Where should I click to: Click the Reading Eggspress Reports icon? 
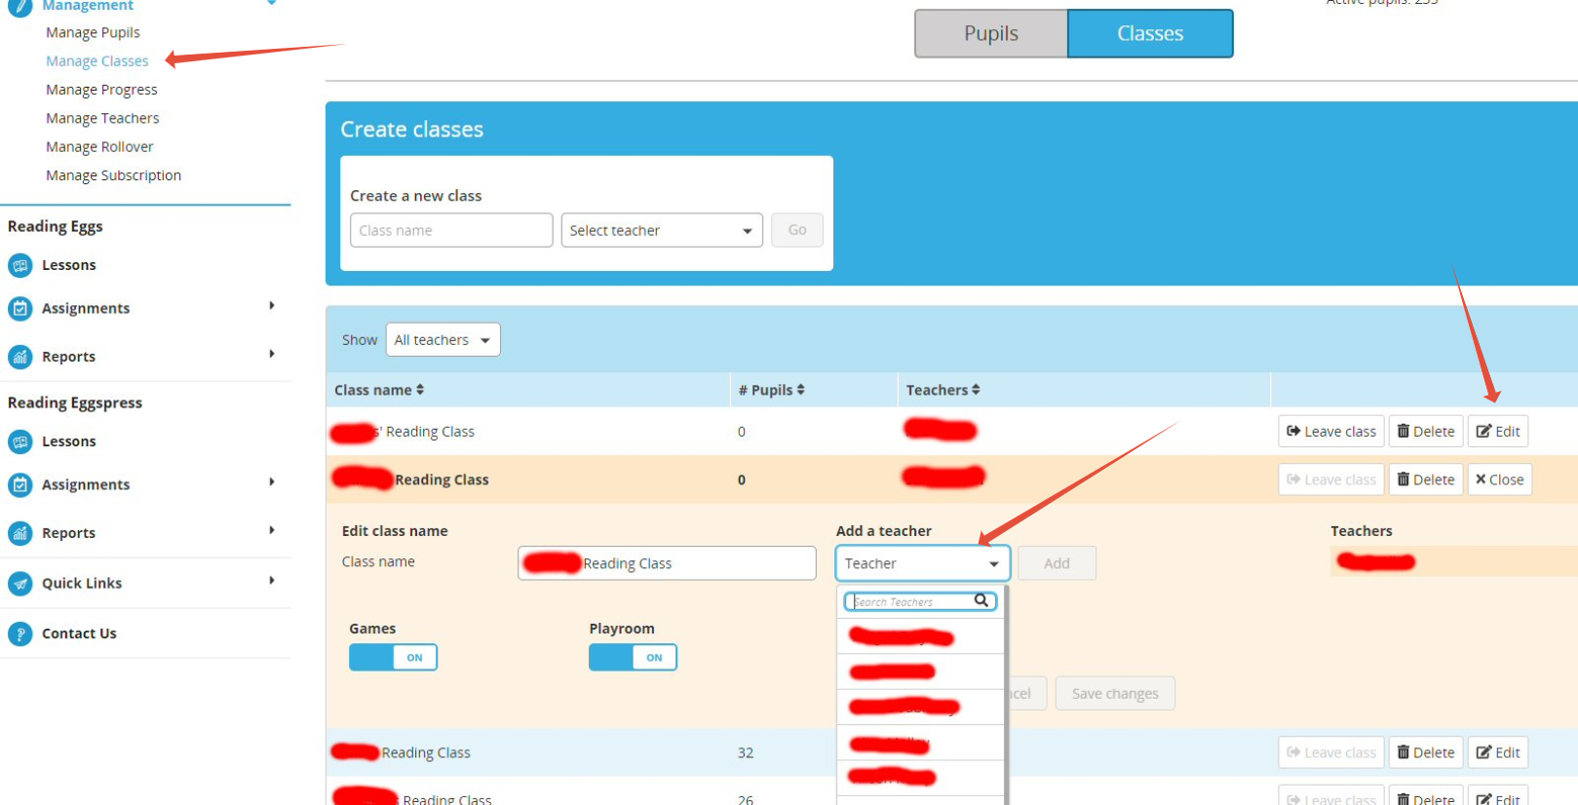point(19,533)
